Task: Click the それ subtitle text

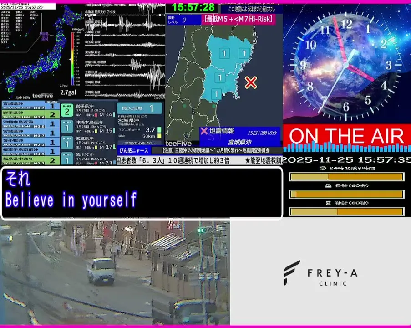Action: click(x=18, y=179)
